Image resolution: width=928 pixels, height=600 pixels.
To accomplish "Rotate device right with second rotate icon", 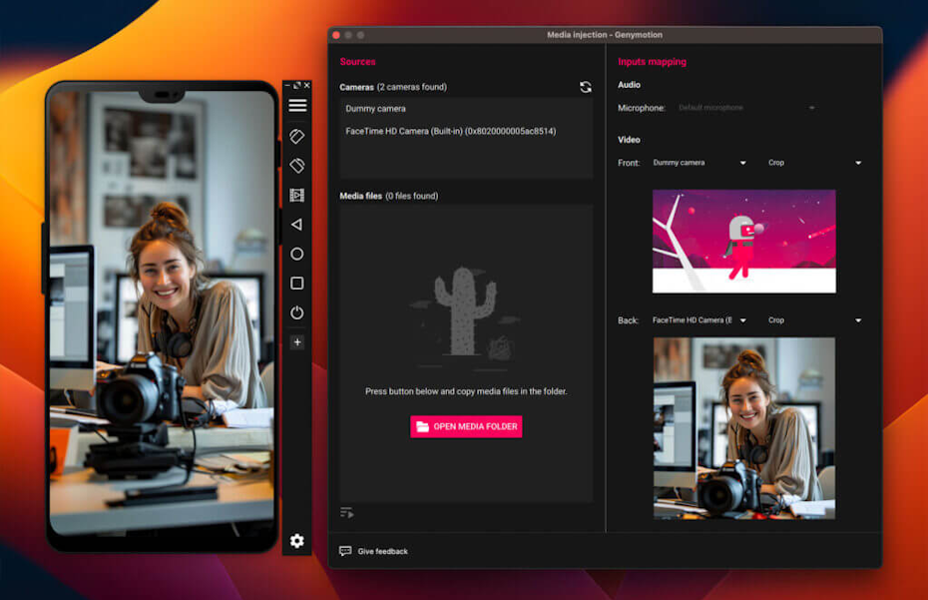I will (297, 166).
